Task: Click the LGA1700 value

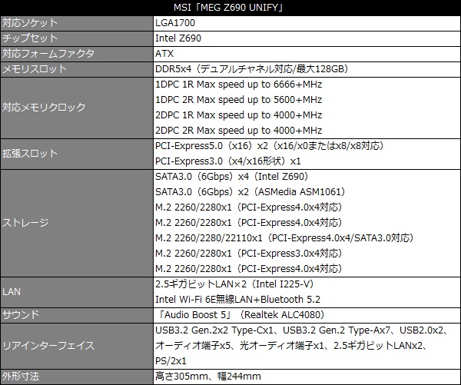Action: [175, 23]
